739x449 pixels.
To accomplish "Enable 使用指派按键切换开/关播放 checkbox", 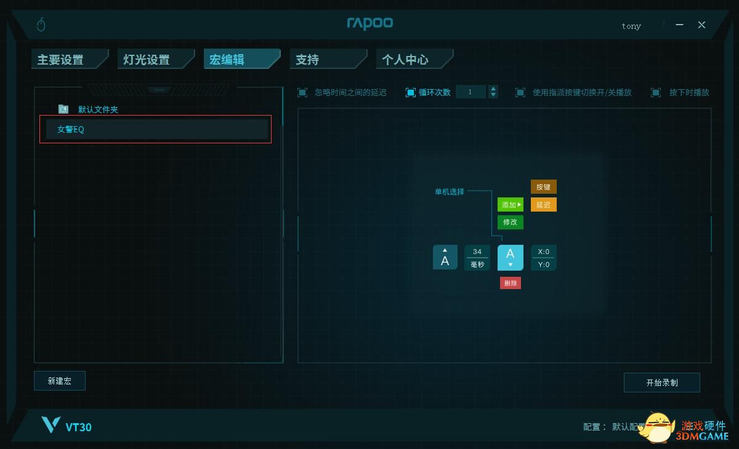I will (x=520, y=92).
